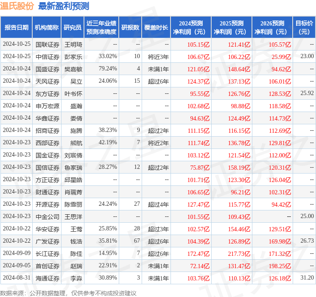Select the 长江证券 institution cell
316x297 pixels.
pos(48,254)
